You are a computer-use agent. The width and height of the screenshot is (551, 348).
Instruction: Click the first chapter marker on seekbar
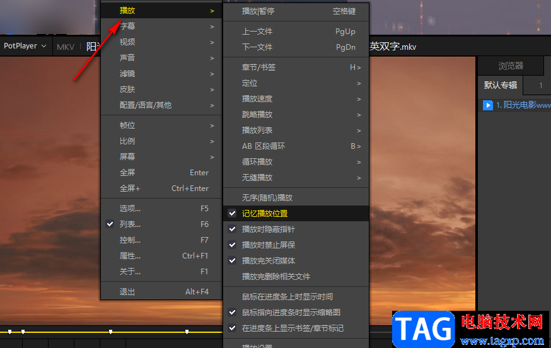pos(10,332)
